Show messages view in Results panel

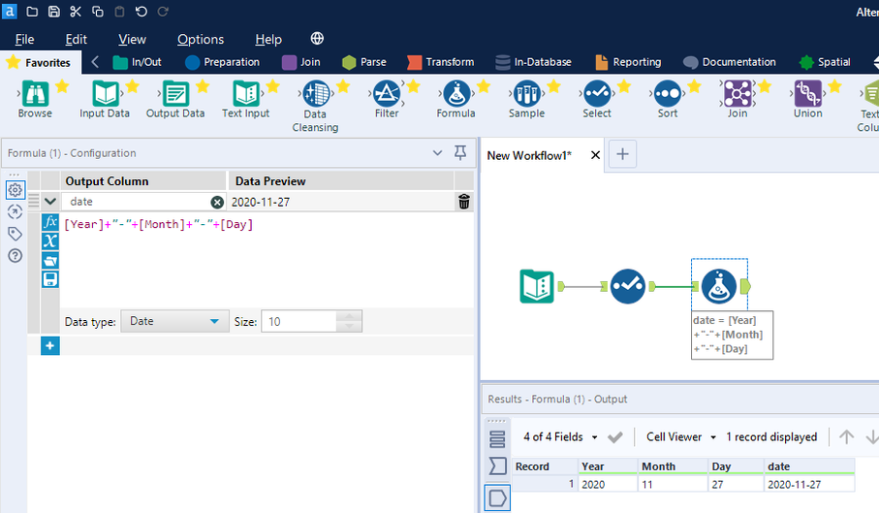(x=497, y=439)
